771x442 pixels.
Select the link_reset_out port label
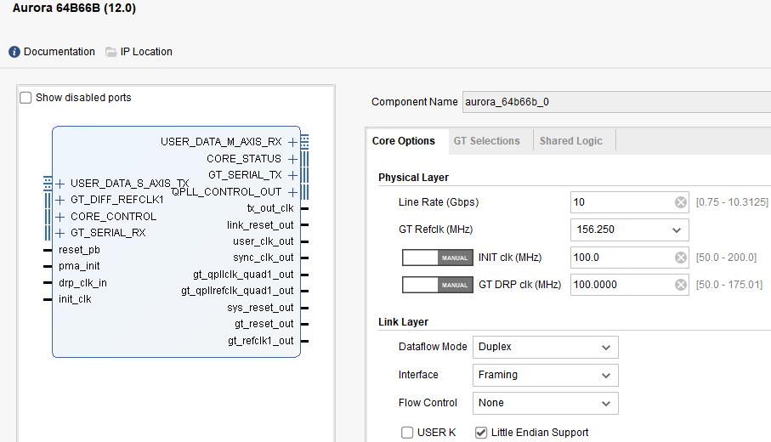coord(260,225)
